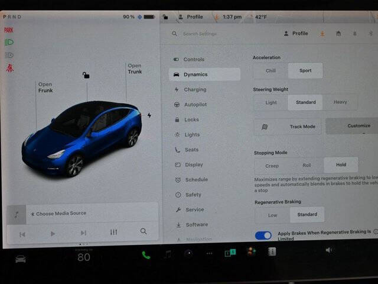The height and width of the screenshot is (284, 378).
Task: Tap the notifications bell icon
Action: [355, 34]
